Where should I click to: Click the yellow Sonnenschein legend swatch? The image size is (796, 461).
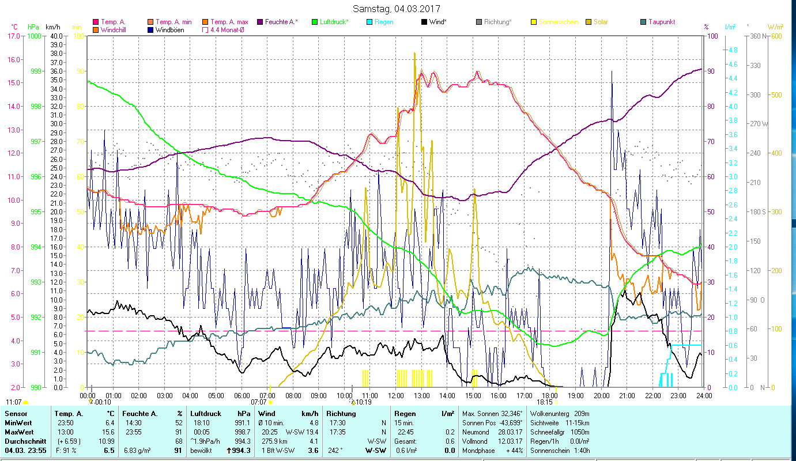[533, 22]
